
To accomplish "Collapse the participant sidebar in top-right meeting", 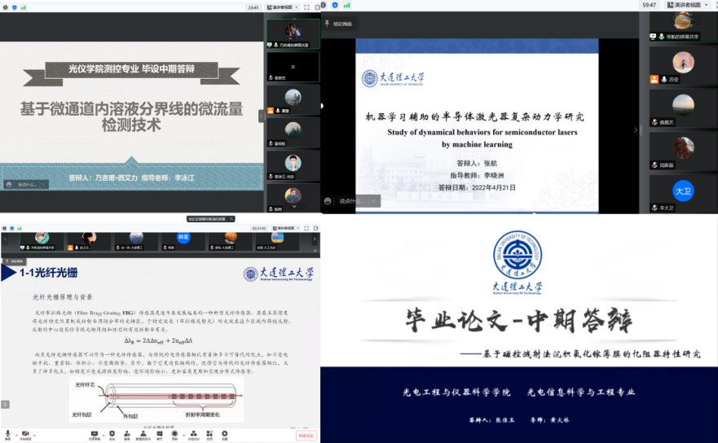I will pyautogui.click(x=636, y=130).
